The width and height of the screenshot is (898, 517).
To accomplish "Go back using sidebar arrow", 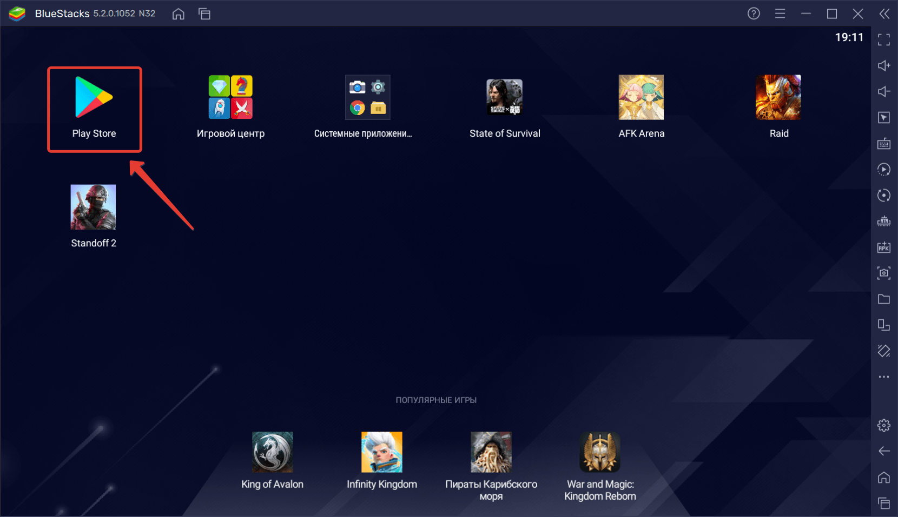I will (884, 451).
